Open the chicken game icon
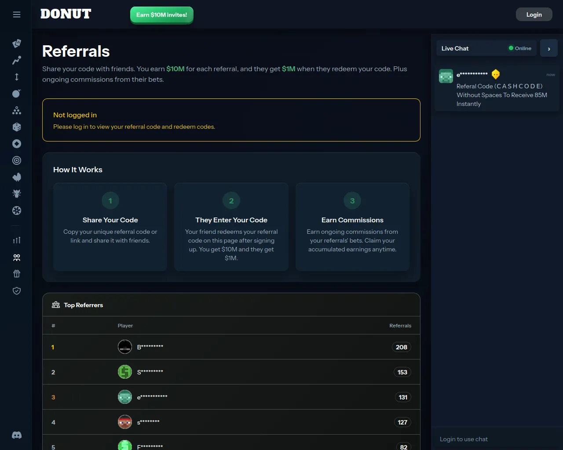 17,177
